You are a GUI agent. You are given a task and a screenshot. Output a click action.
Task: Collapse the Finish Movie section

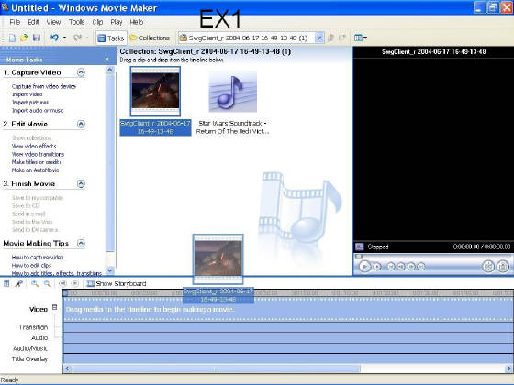pyautogui.click(x=81, y=183)
